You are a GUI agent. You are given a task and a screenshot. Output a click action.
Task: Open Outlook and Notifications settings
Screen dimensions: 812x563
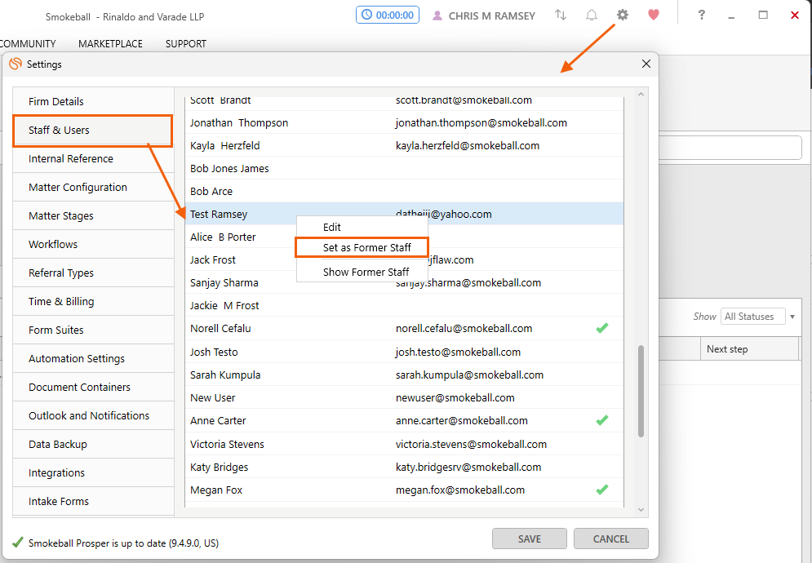tap(93, 415)
